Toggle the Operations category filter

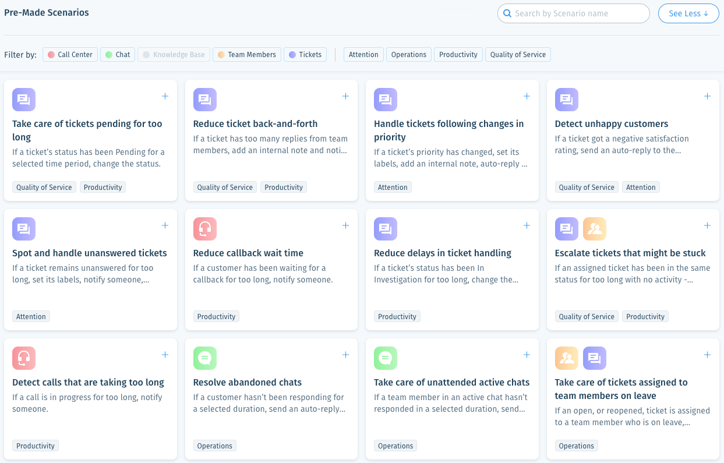click(409, 55)
